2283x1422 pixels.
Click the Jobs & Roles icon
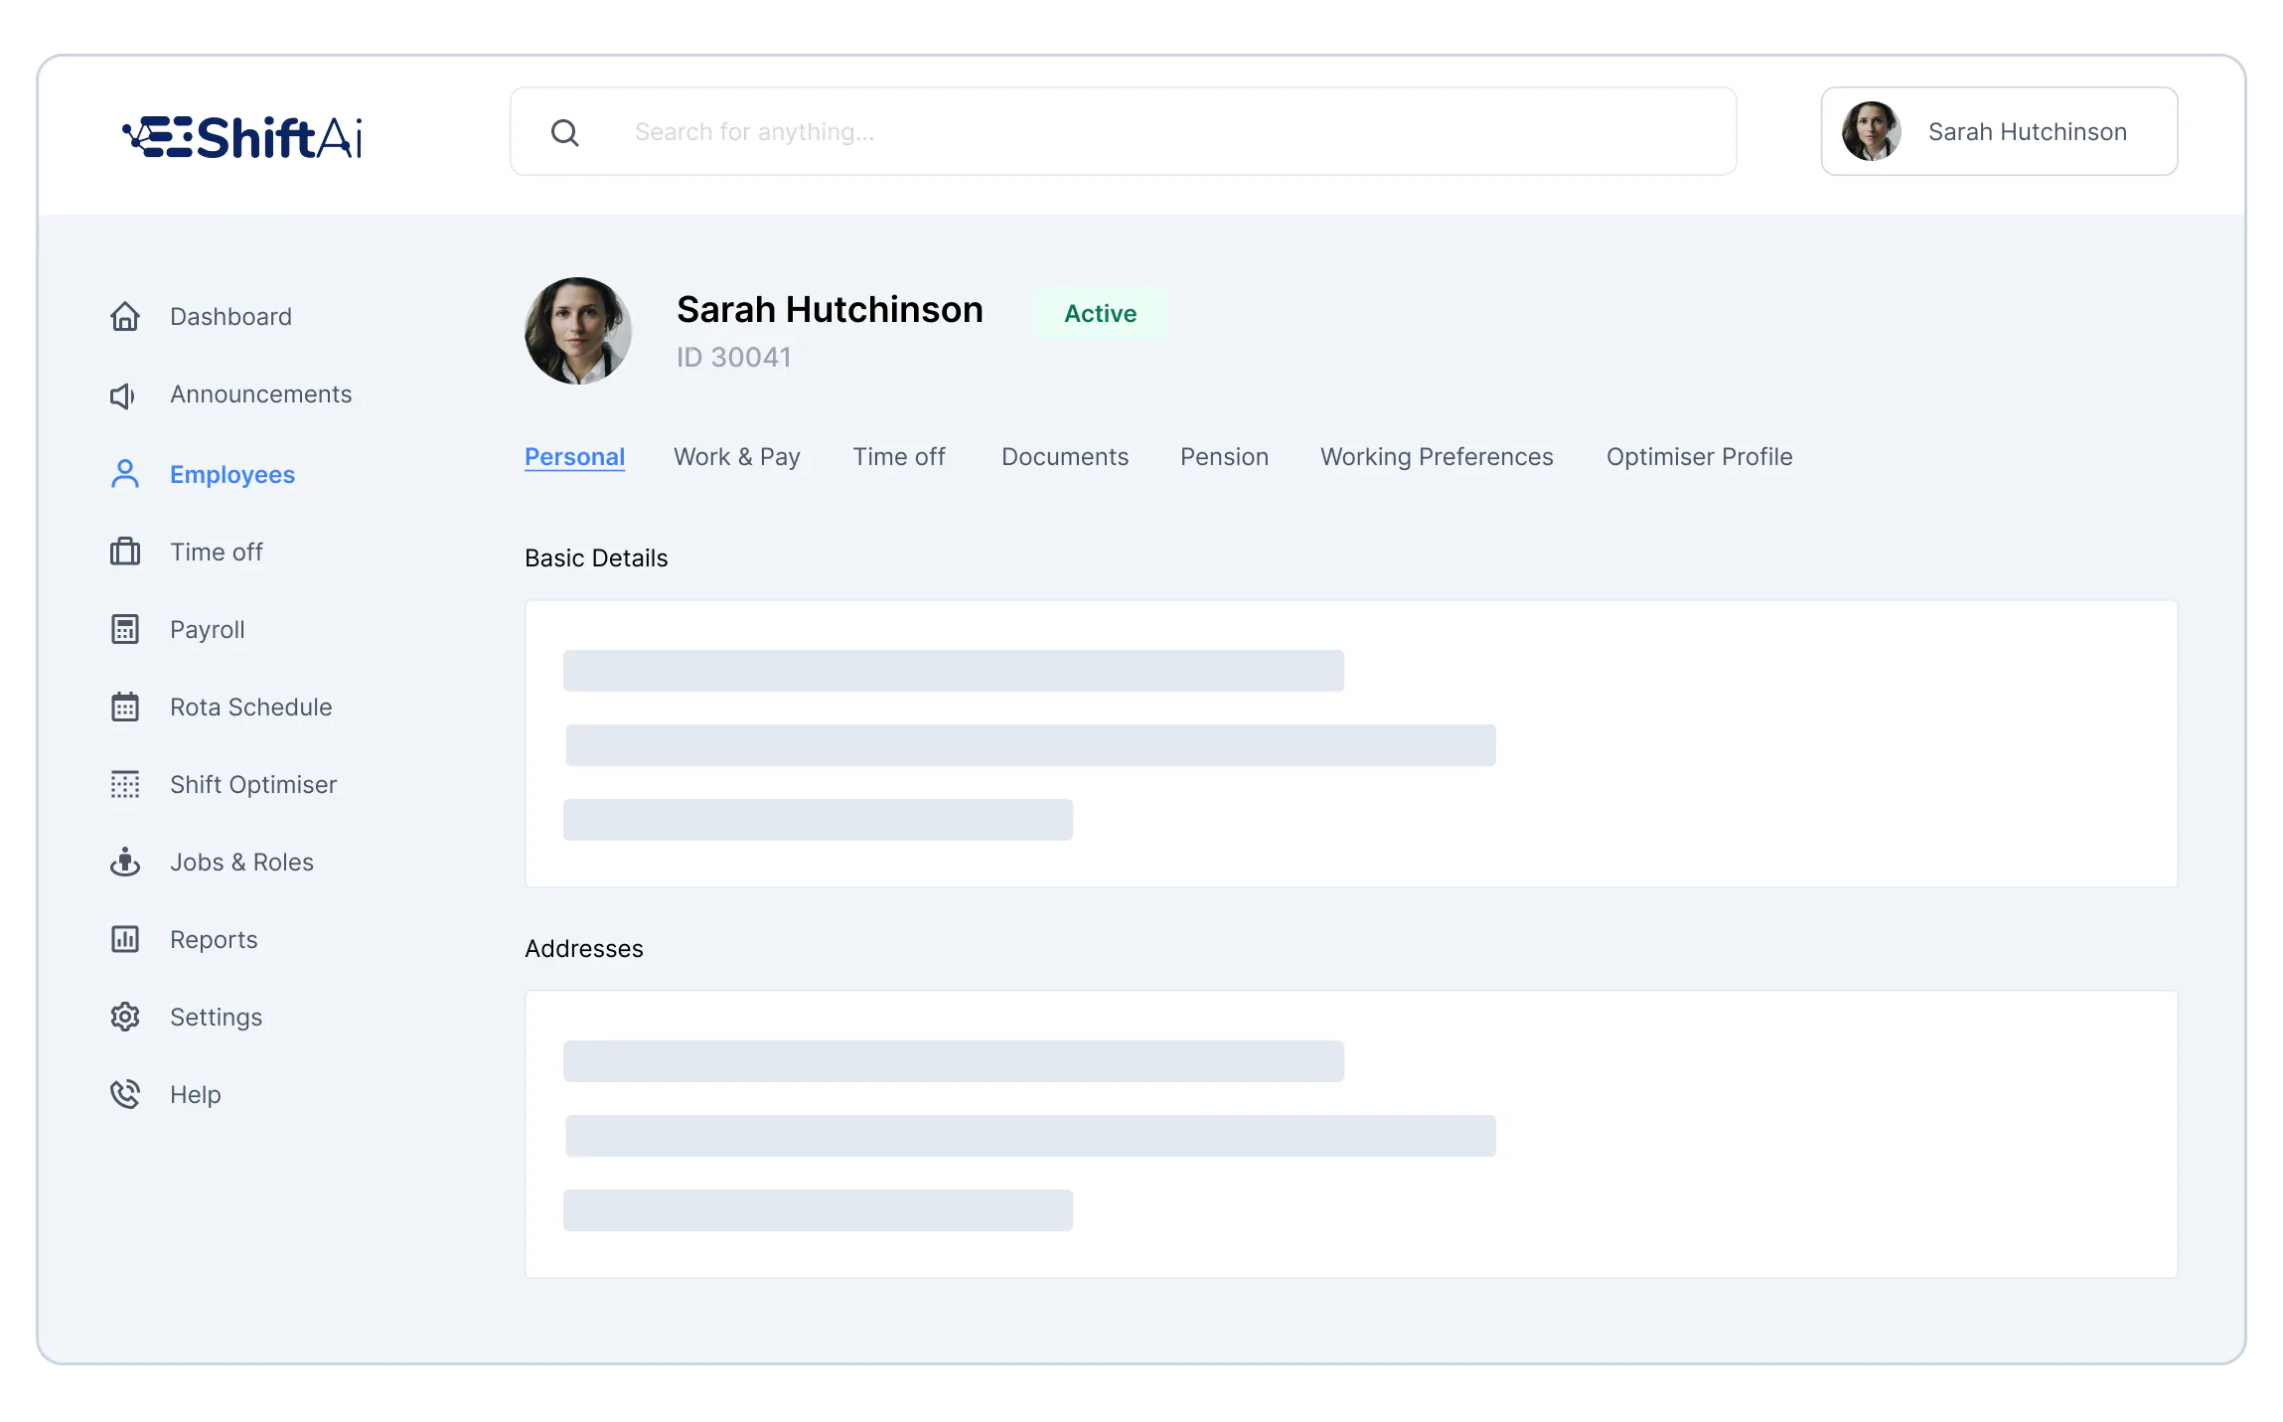(125, 862)
